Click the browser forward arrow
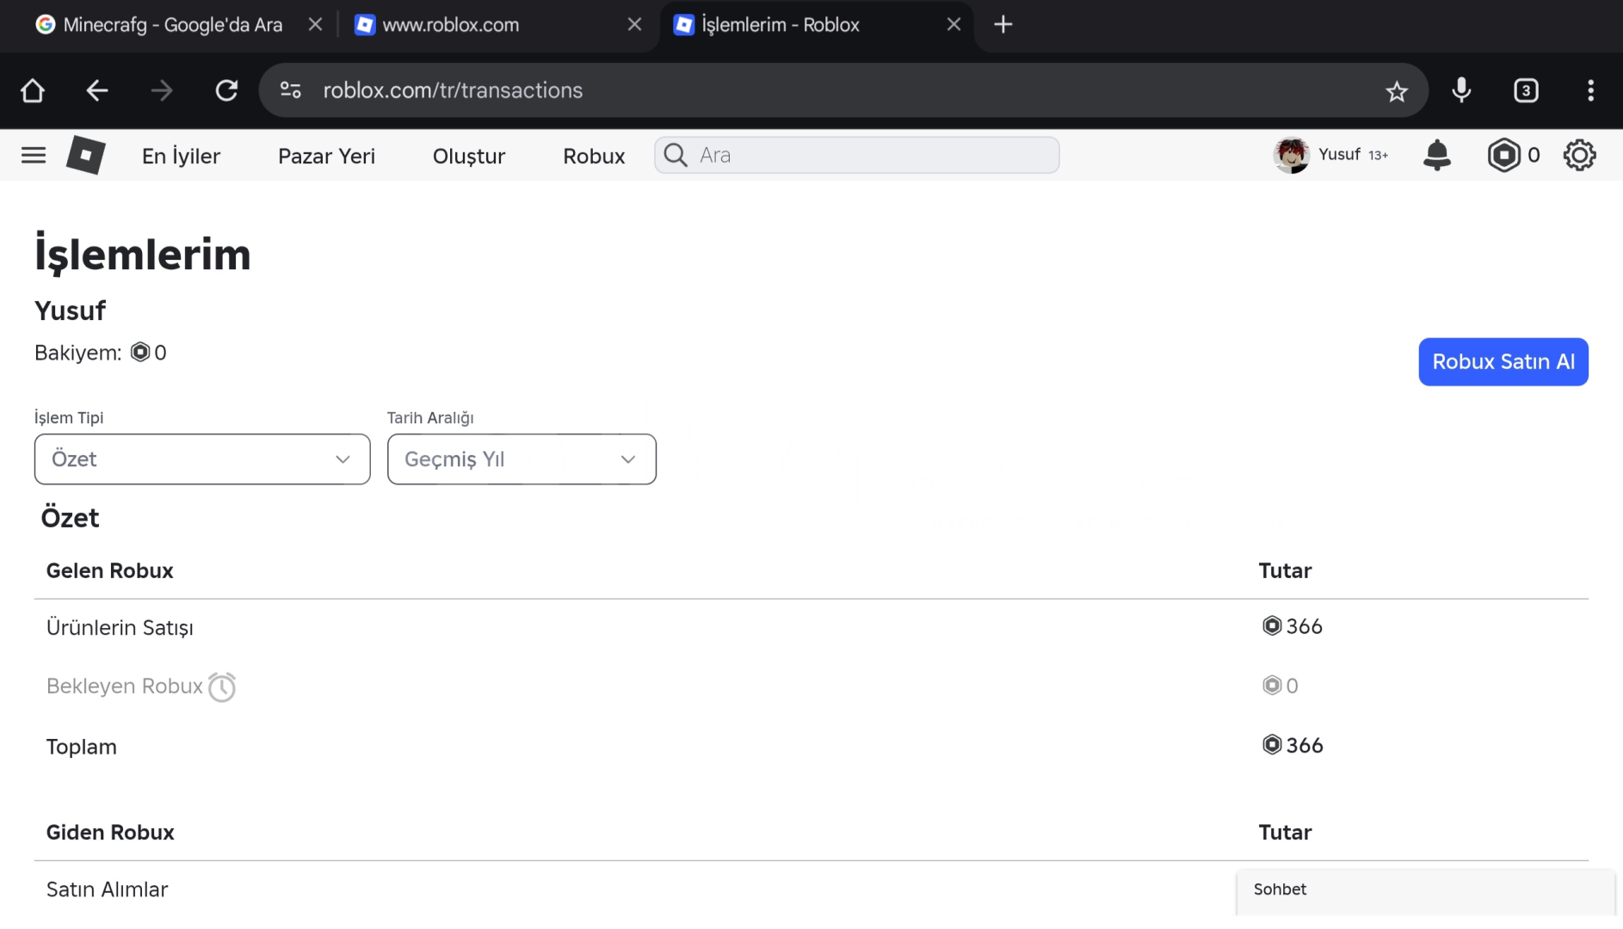The width and height of the screenshot is (1623, 929). pyautogui.click(x=162, y=90)
